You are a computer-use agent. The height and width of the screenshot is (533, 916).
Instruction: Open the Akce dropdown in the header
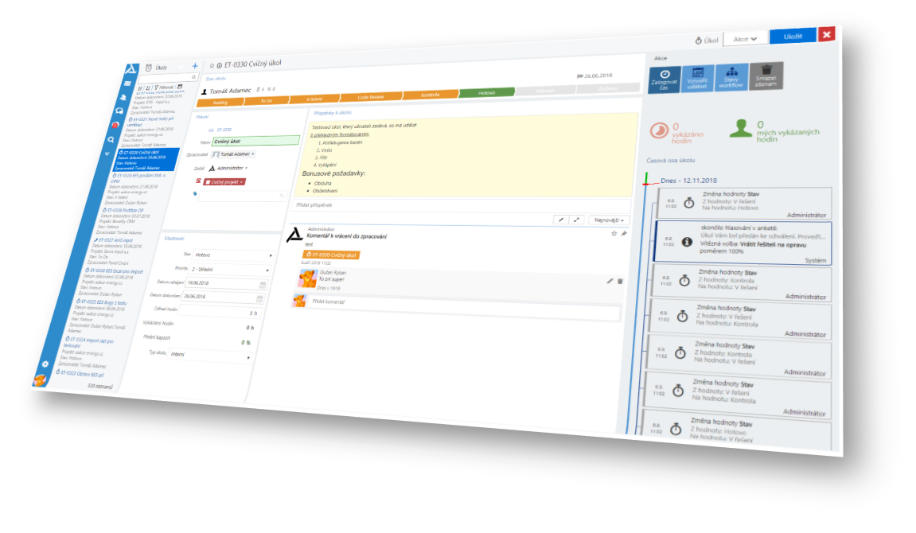(745, 38)
